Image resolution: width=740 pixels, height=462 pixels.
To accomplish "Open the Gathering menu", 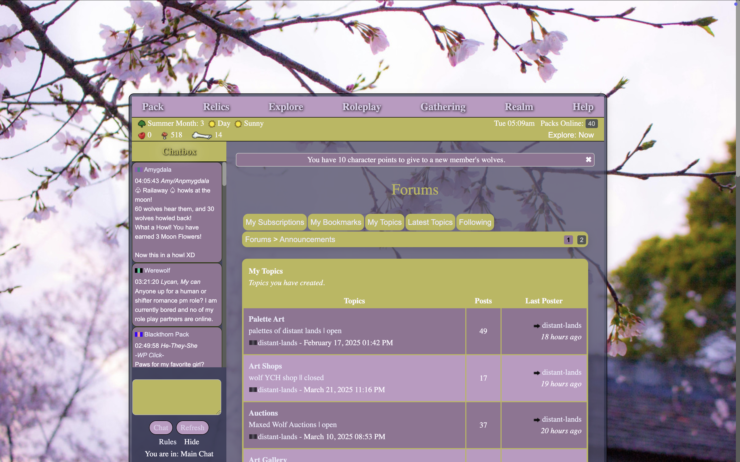I will point(443,107).
